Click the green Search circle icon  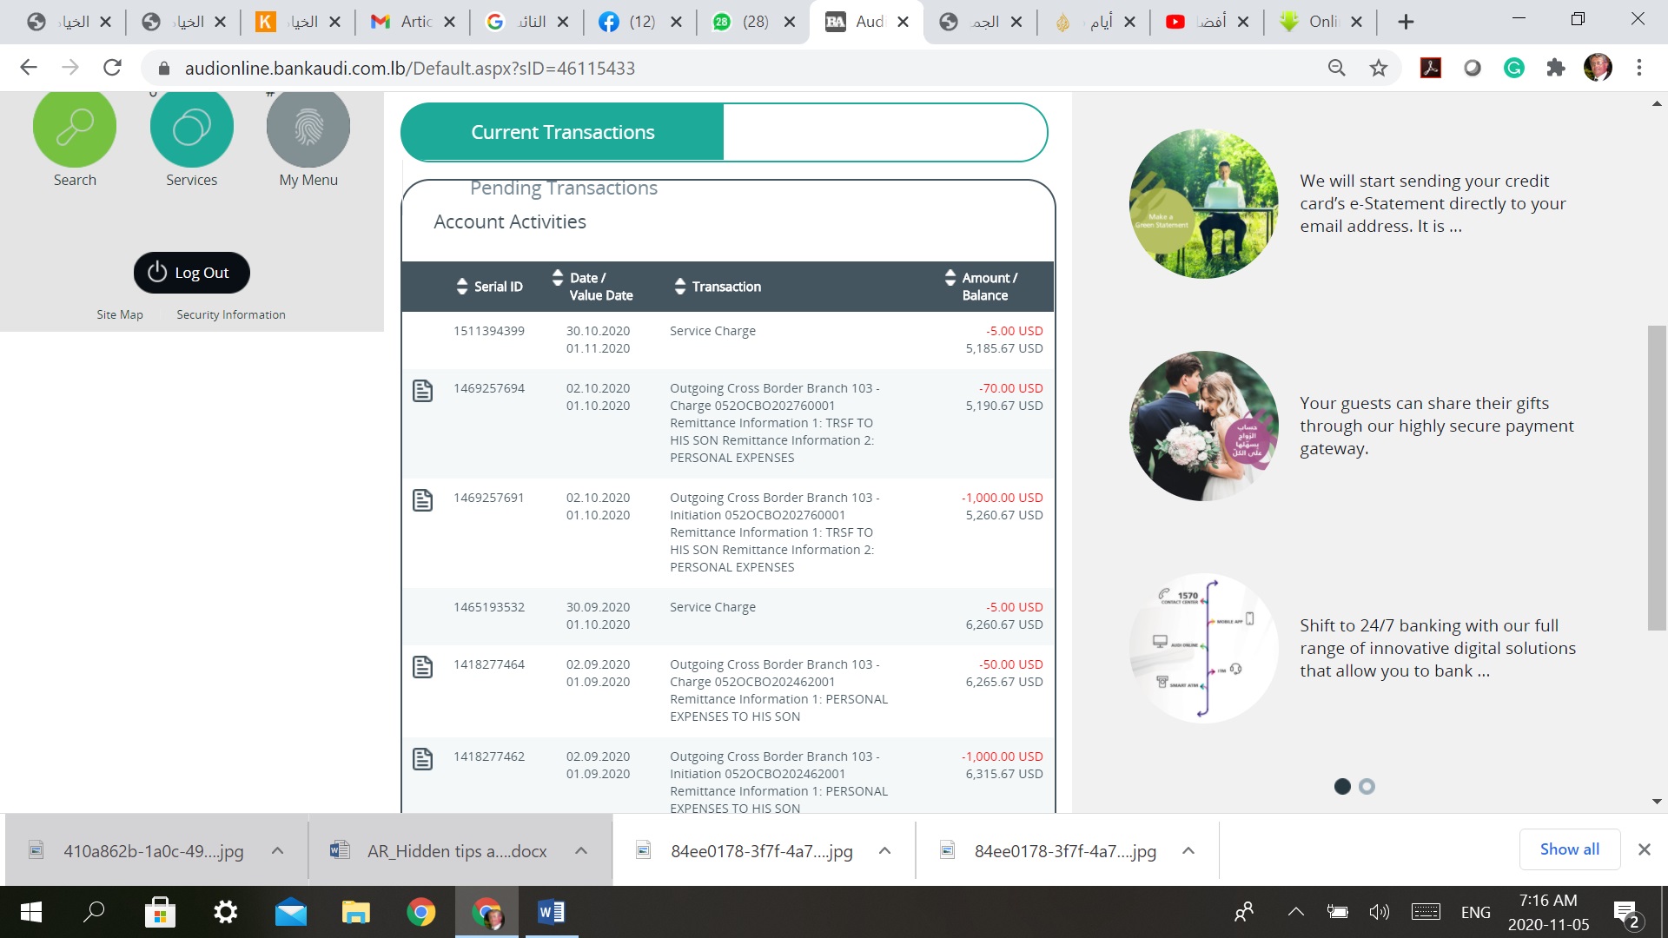point(75,128)
